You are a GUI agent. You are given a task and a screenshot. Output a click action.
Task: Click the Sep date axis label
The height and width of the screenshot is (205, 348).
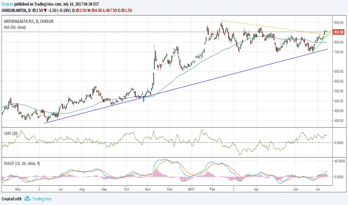(104, 189)
